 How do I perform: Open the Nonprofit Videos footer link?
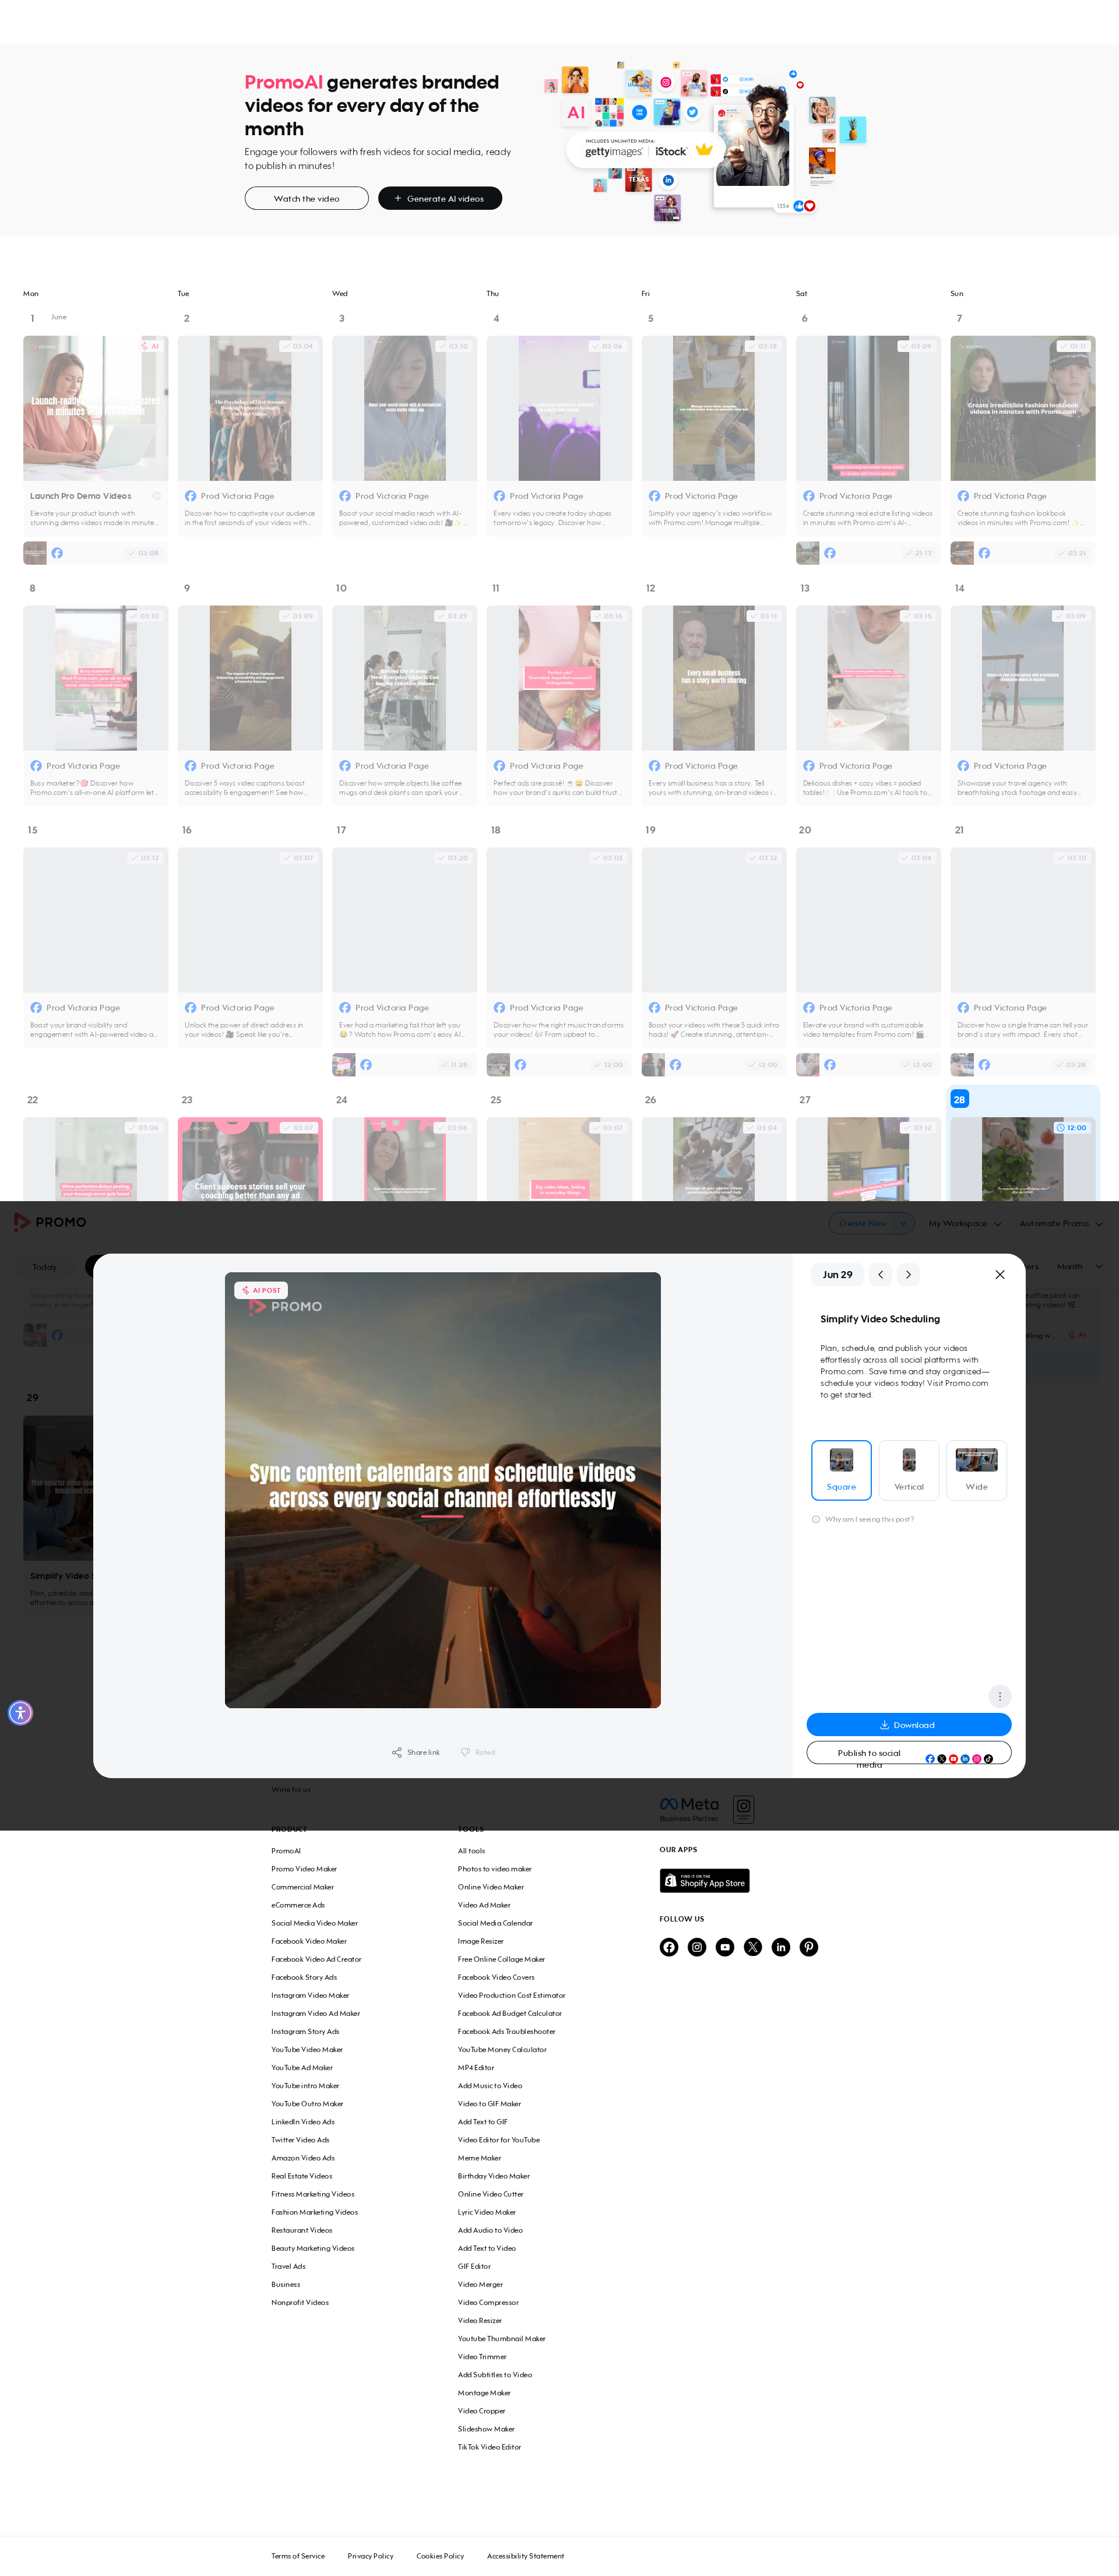(x=300, y=2302)
